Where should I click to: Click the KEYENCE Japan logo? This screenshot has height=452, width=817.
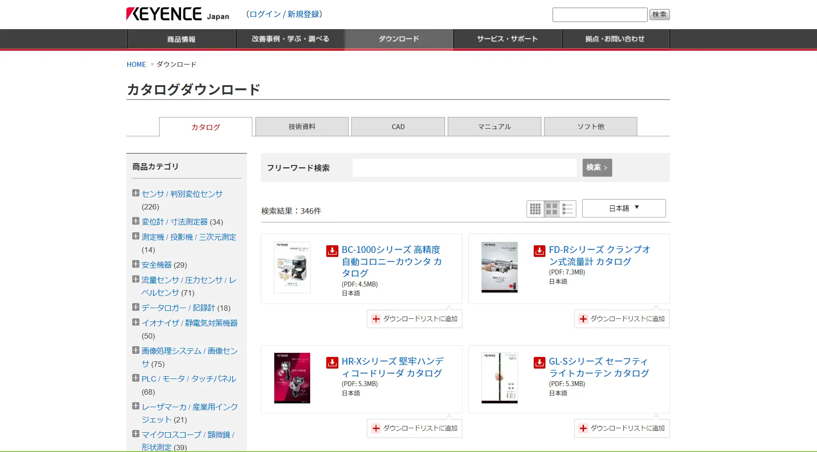(x=177, y=14)
